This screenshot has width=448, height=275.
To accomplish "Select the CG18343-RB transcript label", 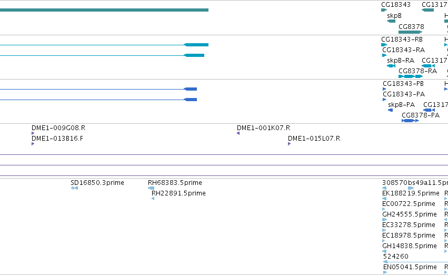I will (x=402, y=40).
